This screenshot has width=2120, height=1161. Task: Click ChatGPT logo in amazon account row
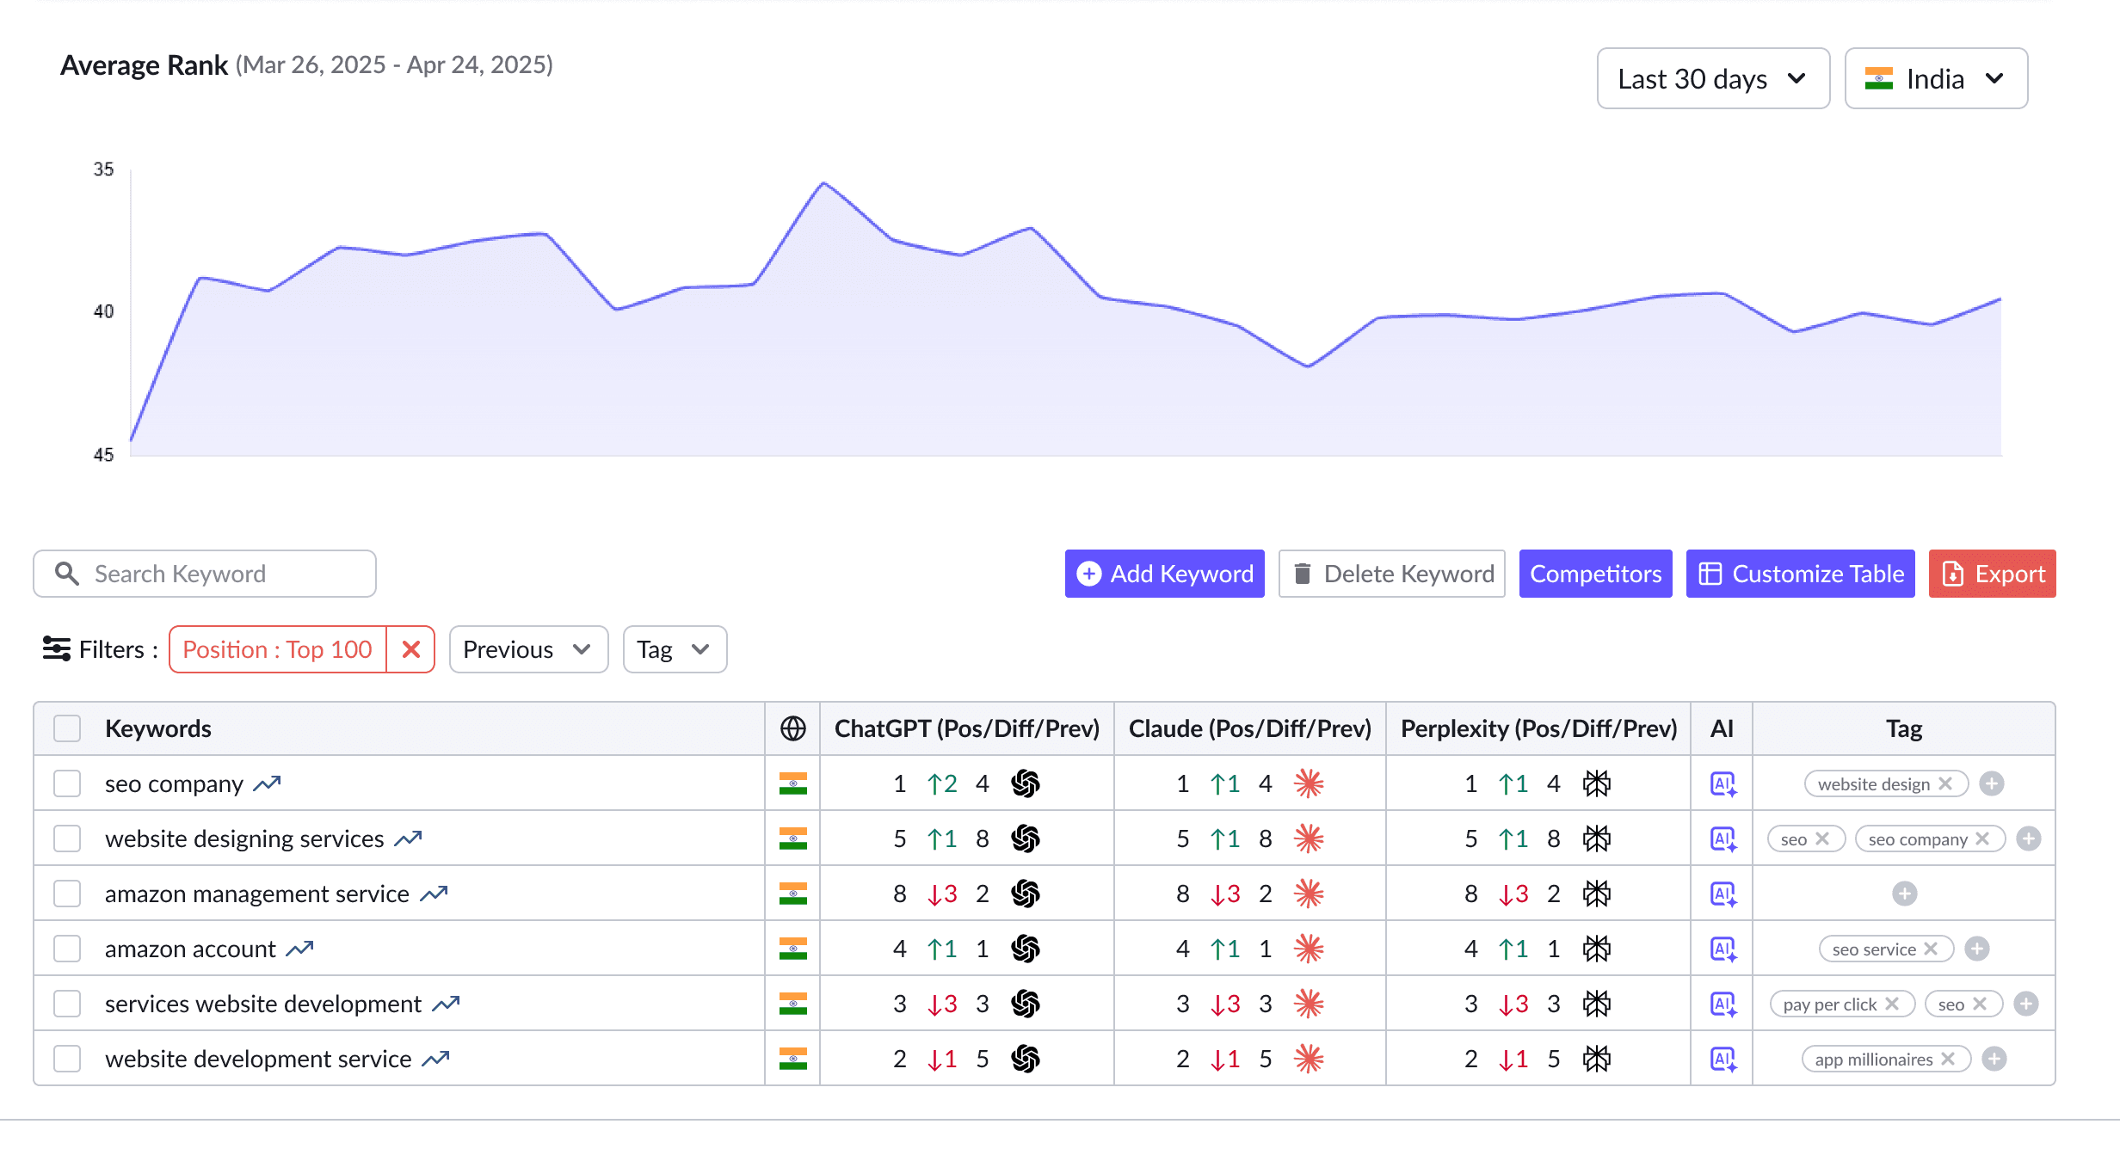click(x=1026, y=949)
